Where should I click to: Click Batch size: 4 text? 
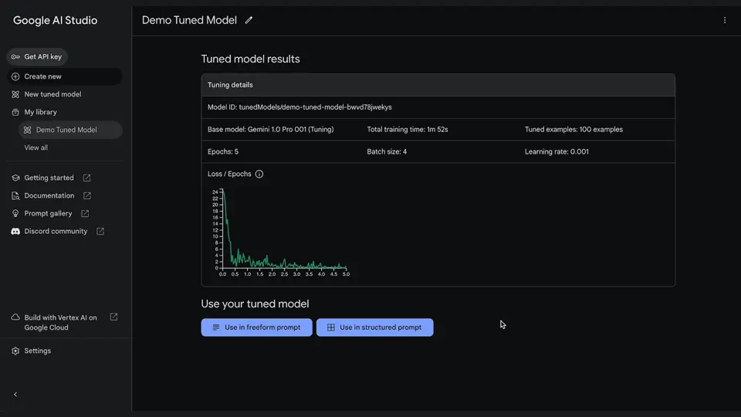tap(387, 152)
